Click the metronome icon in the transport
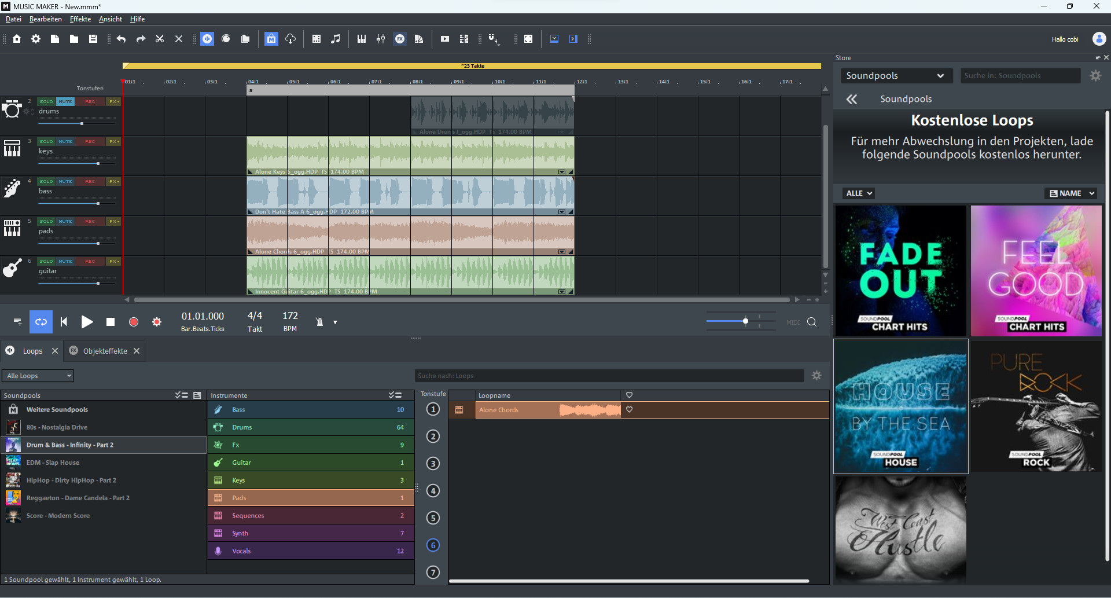Screen dimensions: 1111x598 point(319,322)
